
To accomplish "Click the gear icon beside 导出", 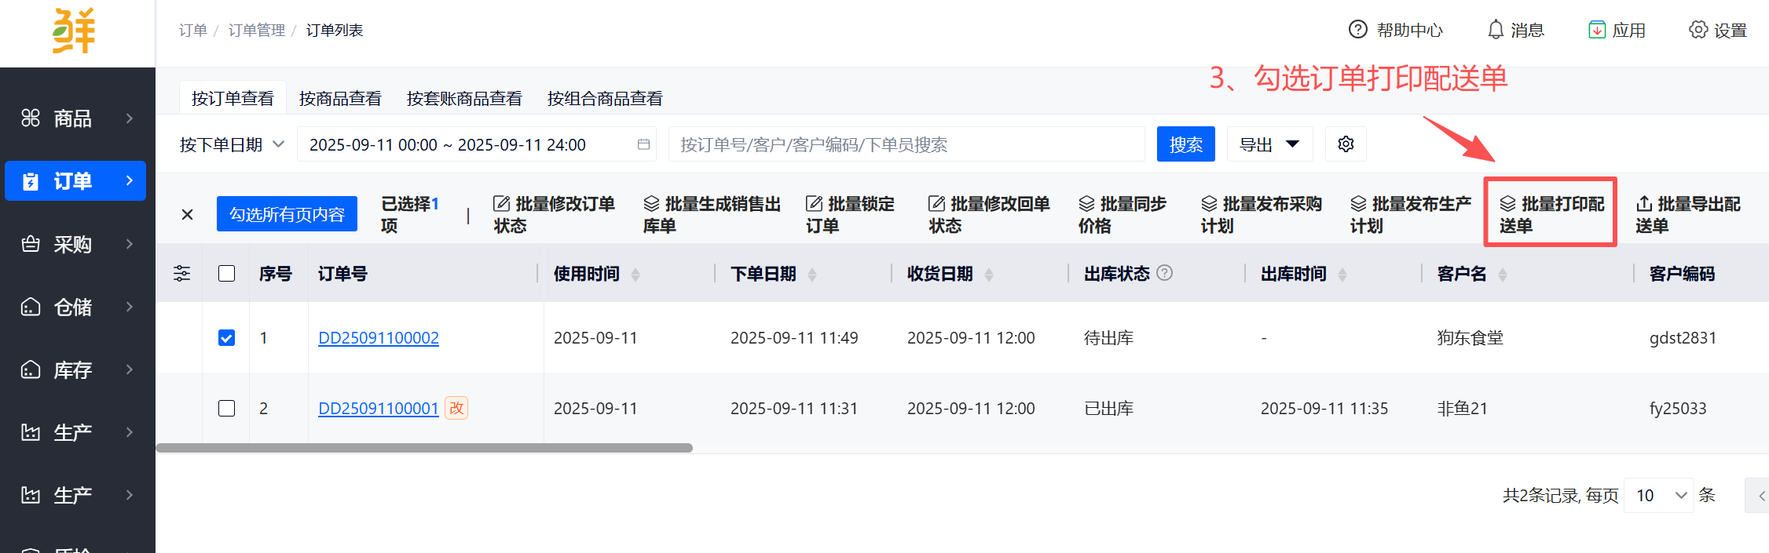I will coord(1346,144).
